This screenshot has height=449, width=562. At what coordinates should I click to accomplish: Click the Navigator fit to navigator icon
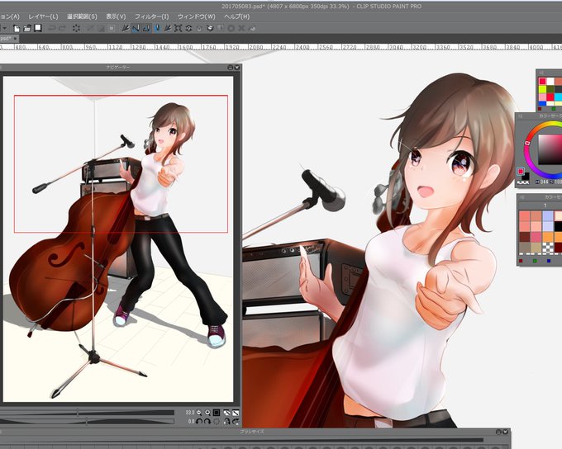click(x=236, y=413)
